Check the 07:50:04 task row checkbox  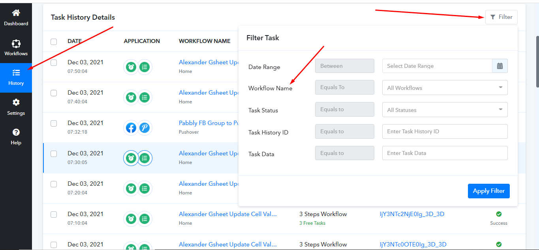54,63
